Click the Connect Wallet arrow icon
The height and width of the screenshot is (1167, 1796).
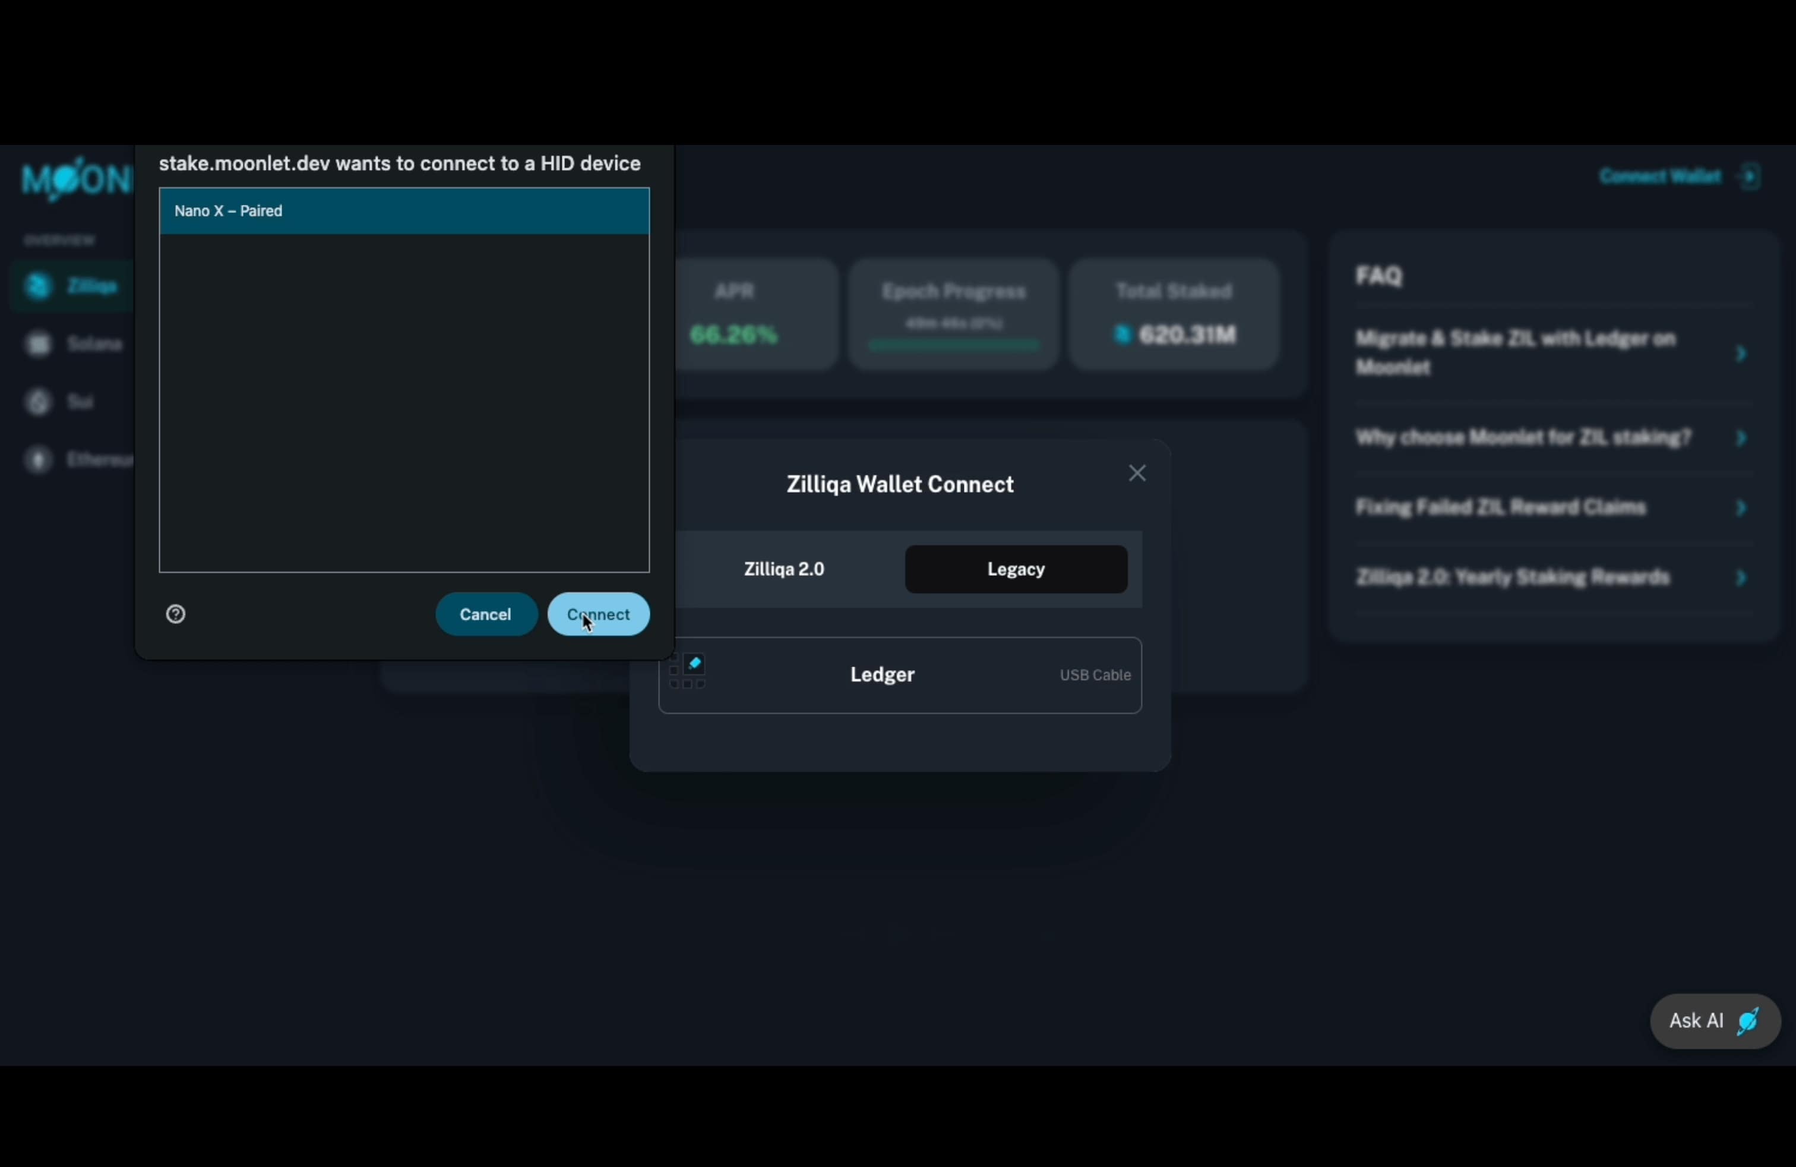[1750, 176]
